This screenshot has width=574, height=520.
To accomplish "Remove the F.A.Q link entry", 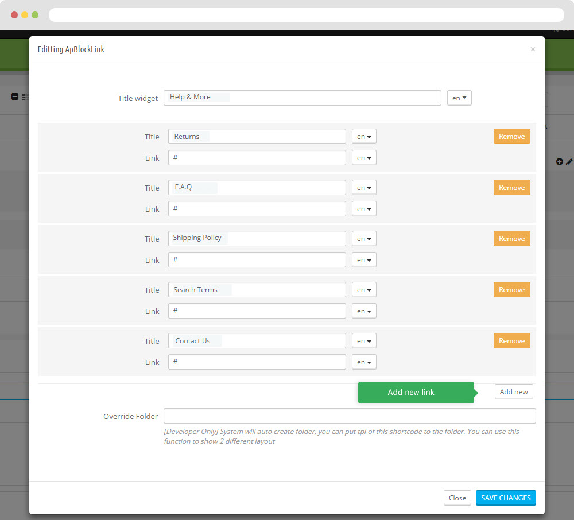I will (x=511, y=188).
